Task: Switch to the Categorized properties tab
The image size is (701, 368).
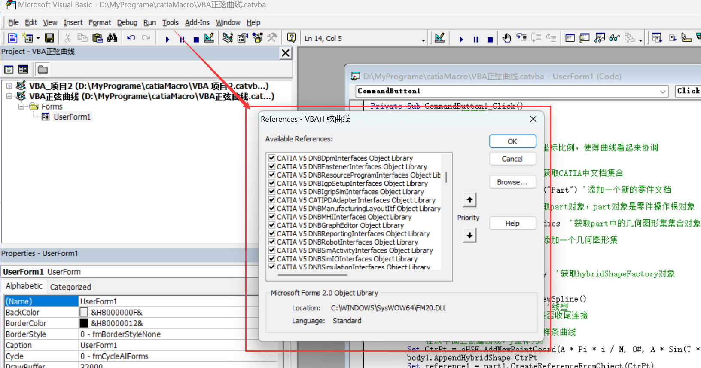Action: pos(70,287)
